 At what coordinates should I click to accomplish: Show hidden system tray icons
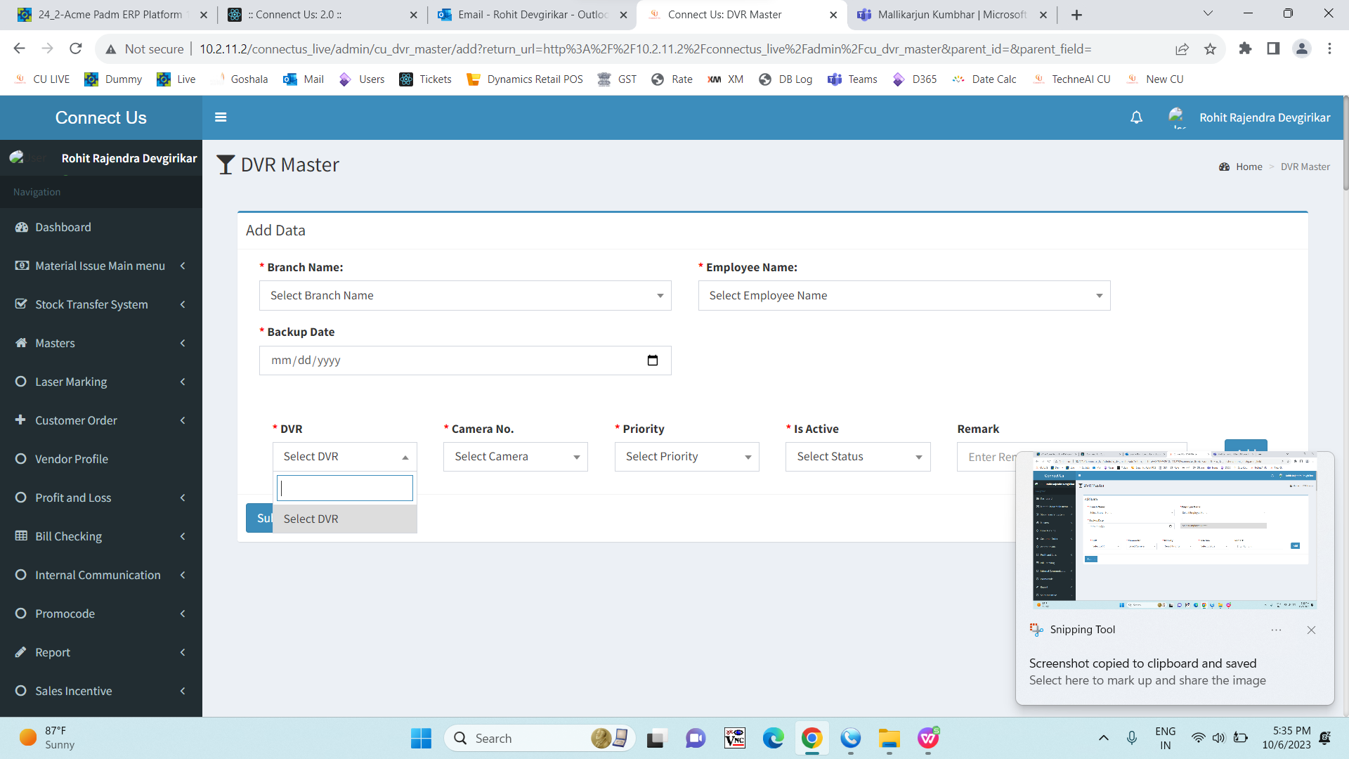(x=1103, y=738)
